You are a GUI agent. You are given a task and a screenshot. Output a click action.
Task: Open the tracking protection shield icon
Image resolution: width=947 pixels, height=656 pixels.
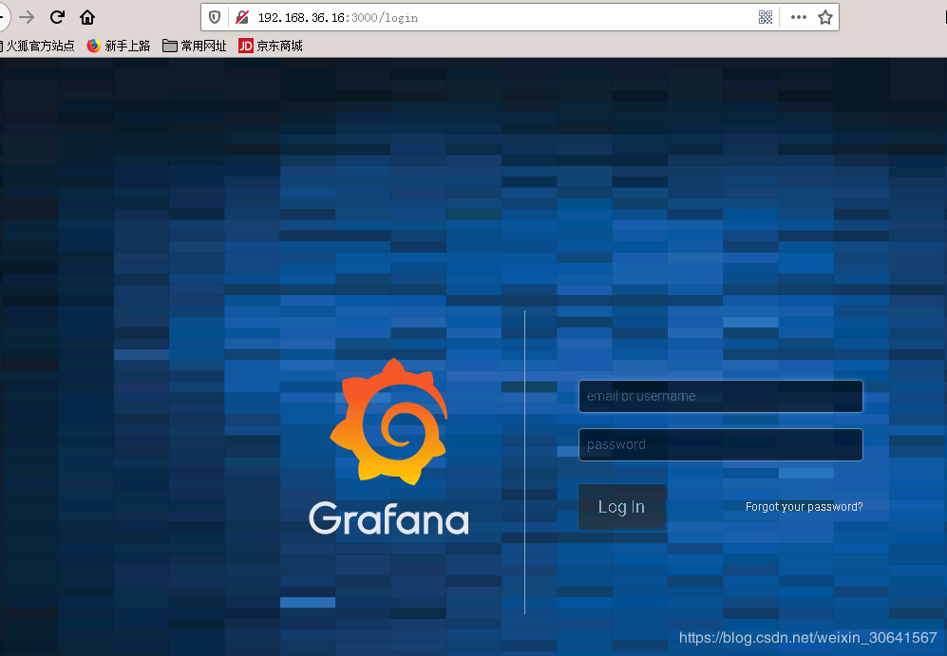(215, 17)
